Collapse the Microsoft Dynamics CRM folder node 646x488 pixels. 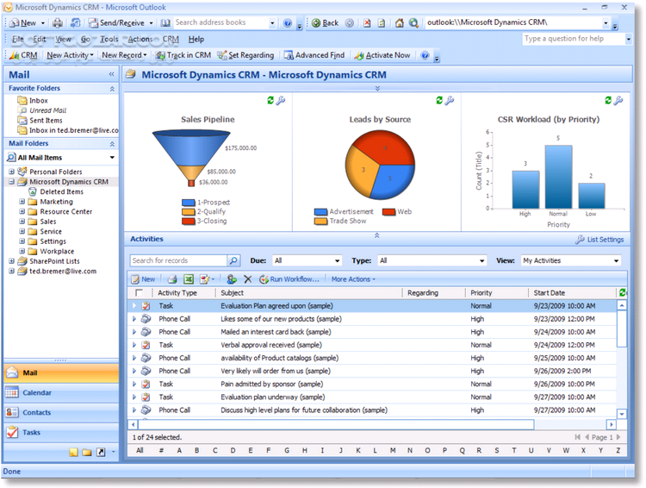point(11,182)
